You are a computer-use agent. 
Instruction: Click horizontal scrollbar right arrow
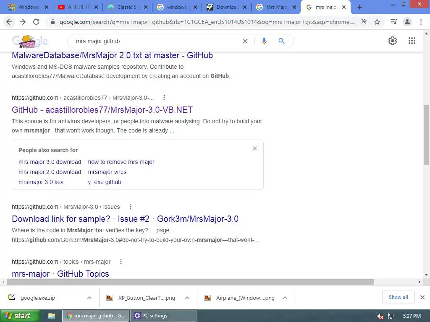[420, 282]
